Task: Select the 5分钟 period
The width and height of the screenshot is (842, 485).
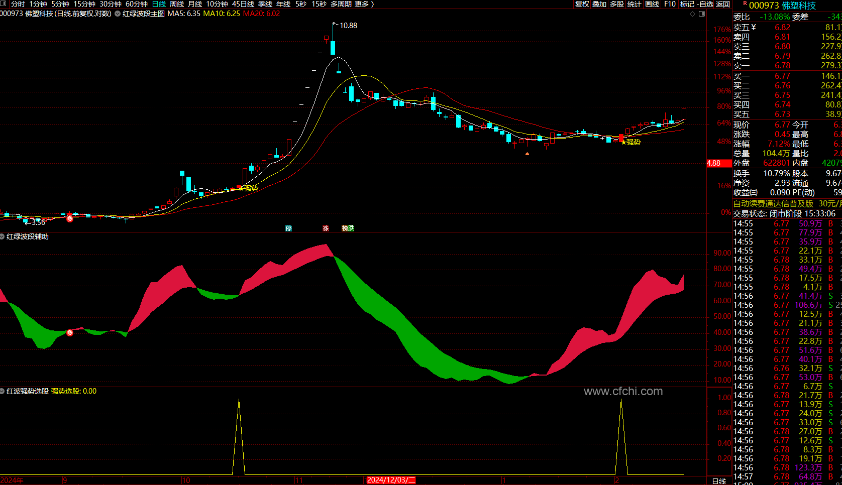Action: [60, 4]
